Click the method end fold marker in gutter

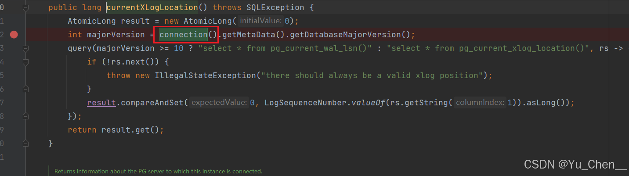[x=25, y=144]
